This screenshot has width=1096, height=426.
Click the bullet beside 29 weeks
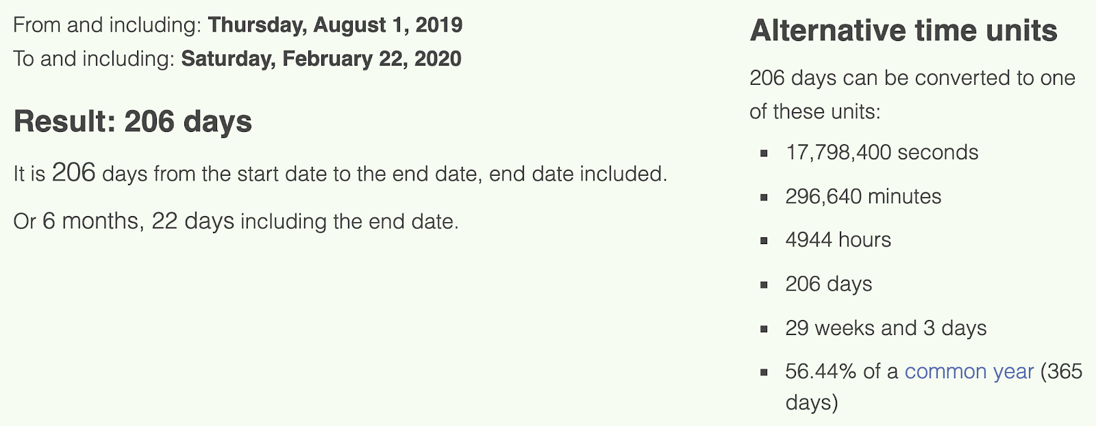point(764,329)
